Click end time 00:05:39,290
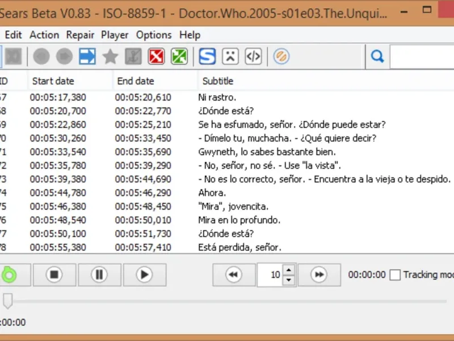The image size is (454, 341). [x=143, y=165]
